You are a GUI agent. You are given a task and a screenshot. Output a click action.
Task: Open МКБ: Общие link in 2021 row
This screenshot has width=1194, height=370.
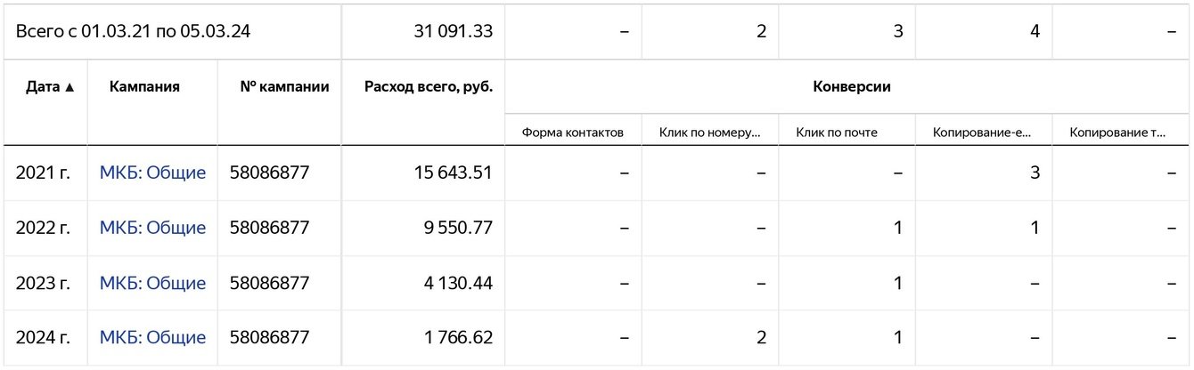click(x=152, y=173)
